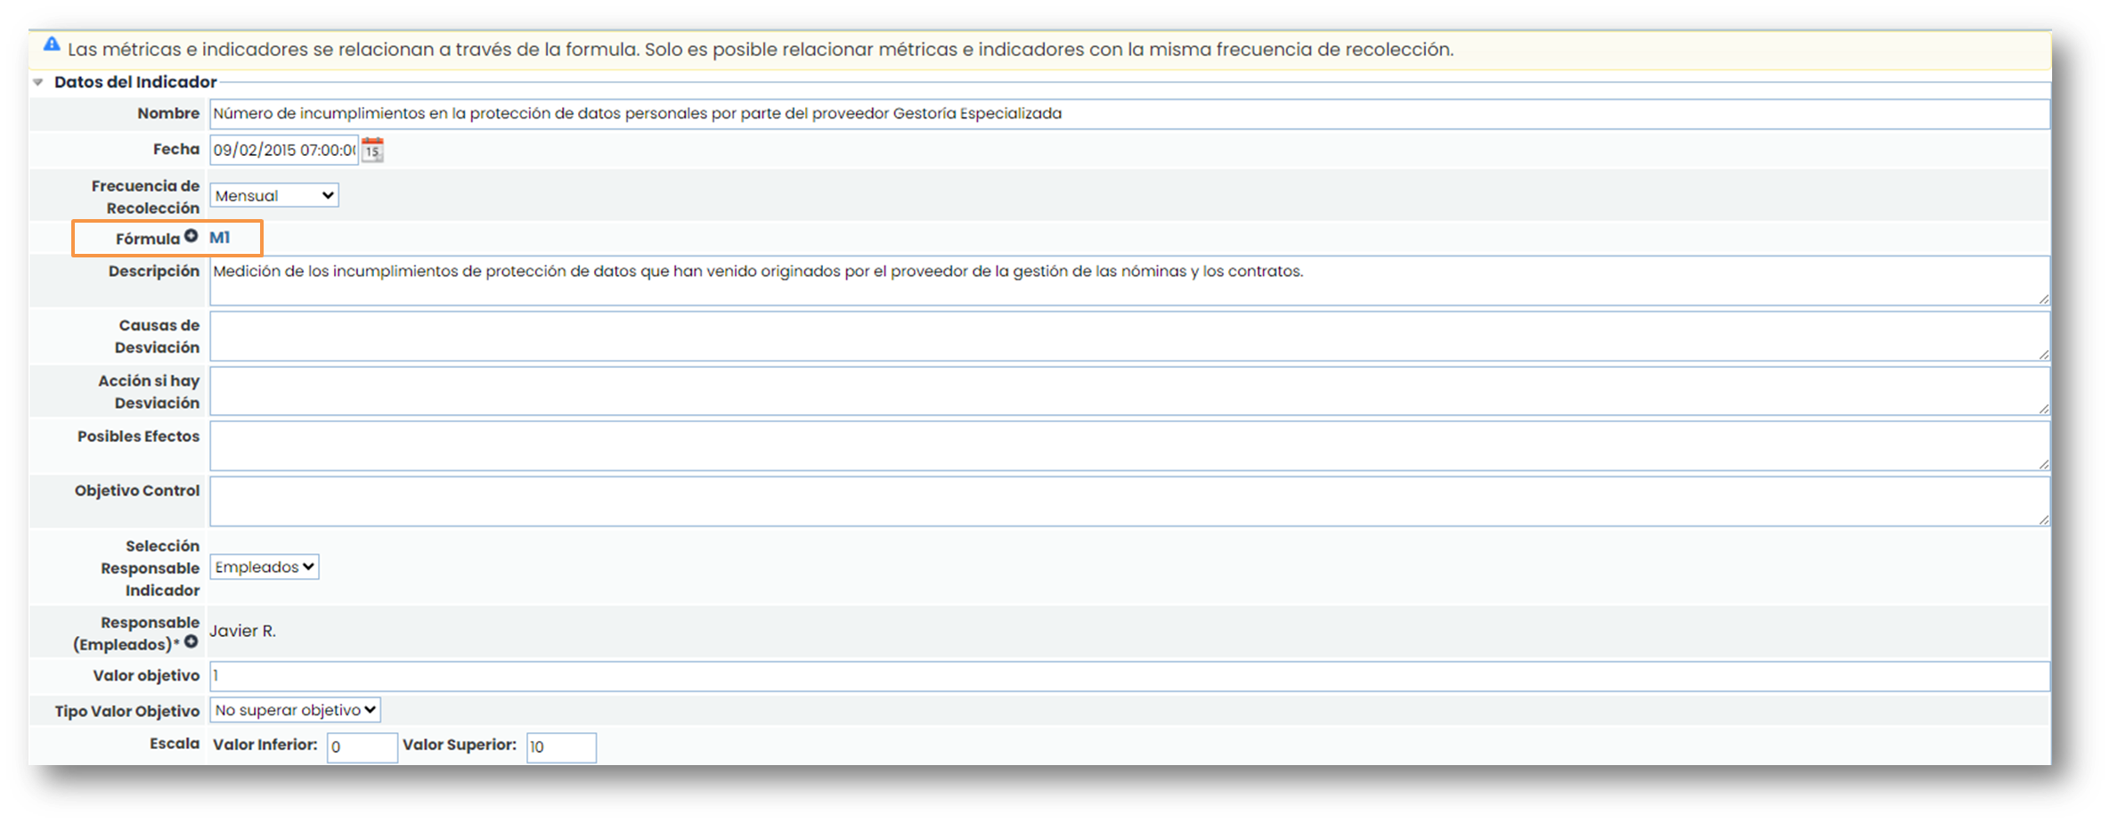2110x823 pixels.
Task: Focus the Valor objetivo field
Action: pyautogui.click(x=1128, y=676)
